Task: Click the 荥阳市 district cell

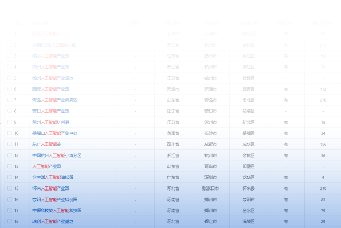Action: tap(248, 200)
